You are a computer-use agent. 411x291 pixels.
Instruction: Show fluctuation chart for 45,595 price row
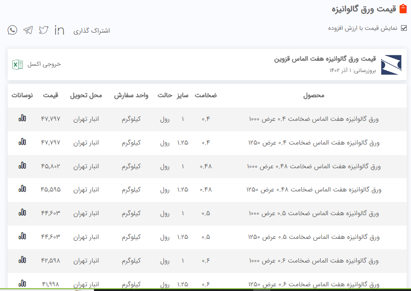pyautogui.click(x=22, y=189)
